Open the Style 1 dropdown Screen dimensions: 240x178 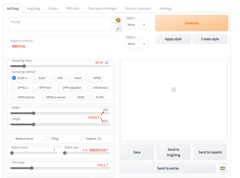[x=137, y=25]
